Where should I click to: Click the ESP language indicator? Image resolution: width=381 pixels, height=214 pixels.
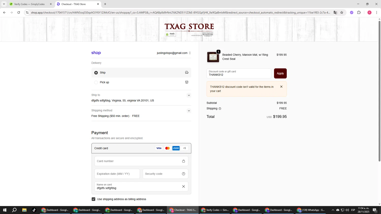pyautogui.click(x=353, y=210)
